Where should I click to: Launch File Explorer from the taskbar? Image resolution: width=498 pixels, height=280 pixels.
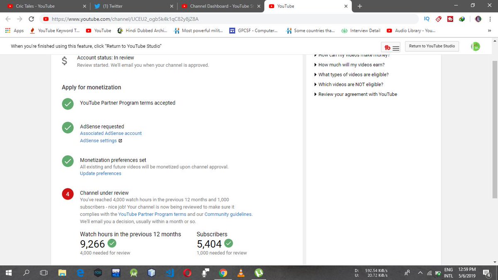[62, 273]
